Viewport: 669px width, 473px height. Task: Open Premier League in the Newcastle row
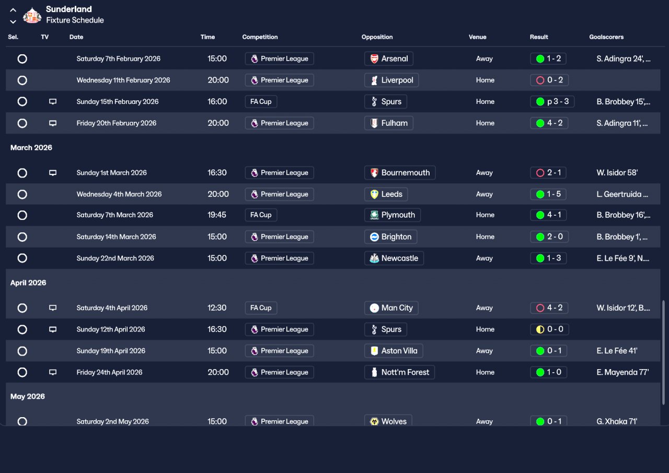click(280, 258)
